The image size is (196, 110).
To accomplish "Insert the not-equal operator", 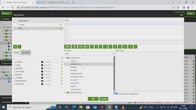I will coord(115,47).
